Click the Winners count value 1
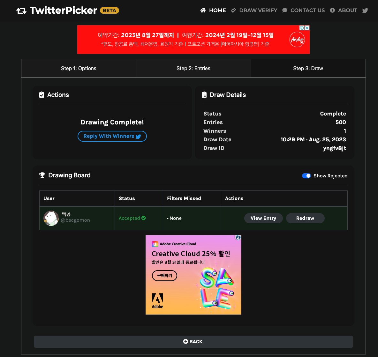Screen dimensions: 378x357 pyautogui.click(x=345, y=131)
